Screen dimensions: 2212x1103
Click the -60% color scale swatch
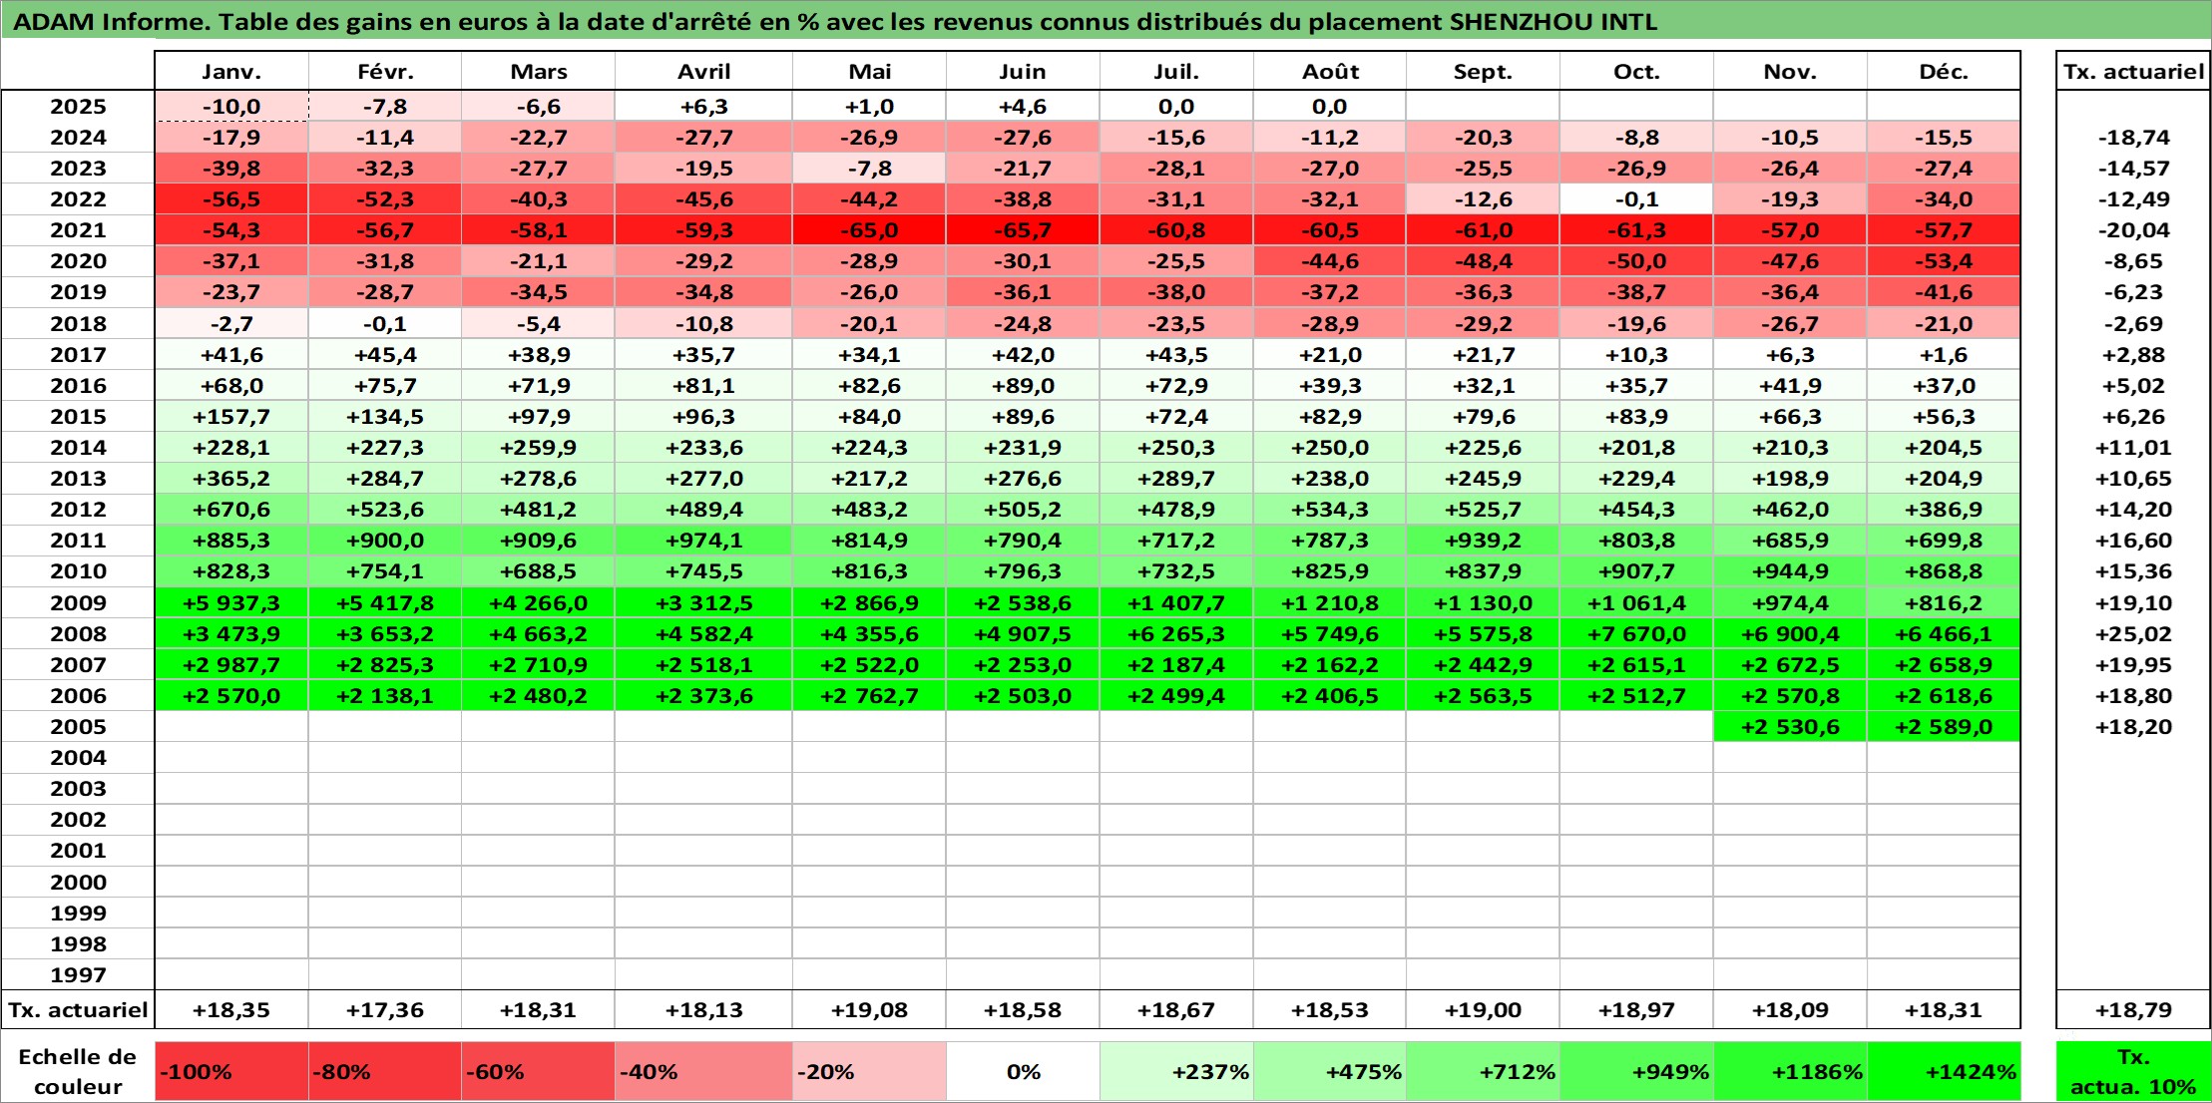tap(538, 1072)
